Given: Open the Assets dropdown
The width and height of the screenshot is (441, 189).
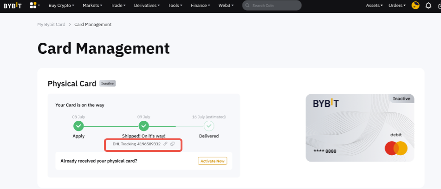Looking at the screenshot, I should pyautogui.click(x=374, y=6).
